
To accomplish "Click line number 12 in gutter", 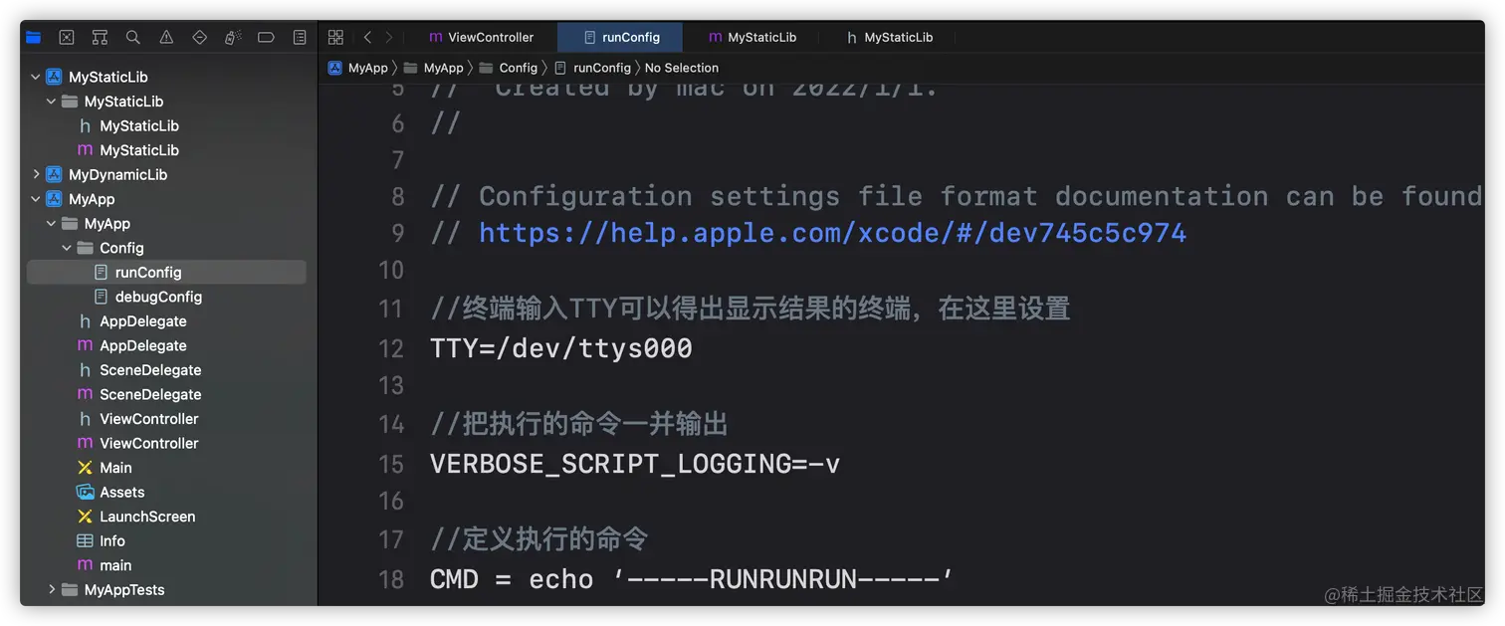I will pos(391,348).
